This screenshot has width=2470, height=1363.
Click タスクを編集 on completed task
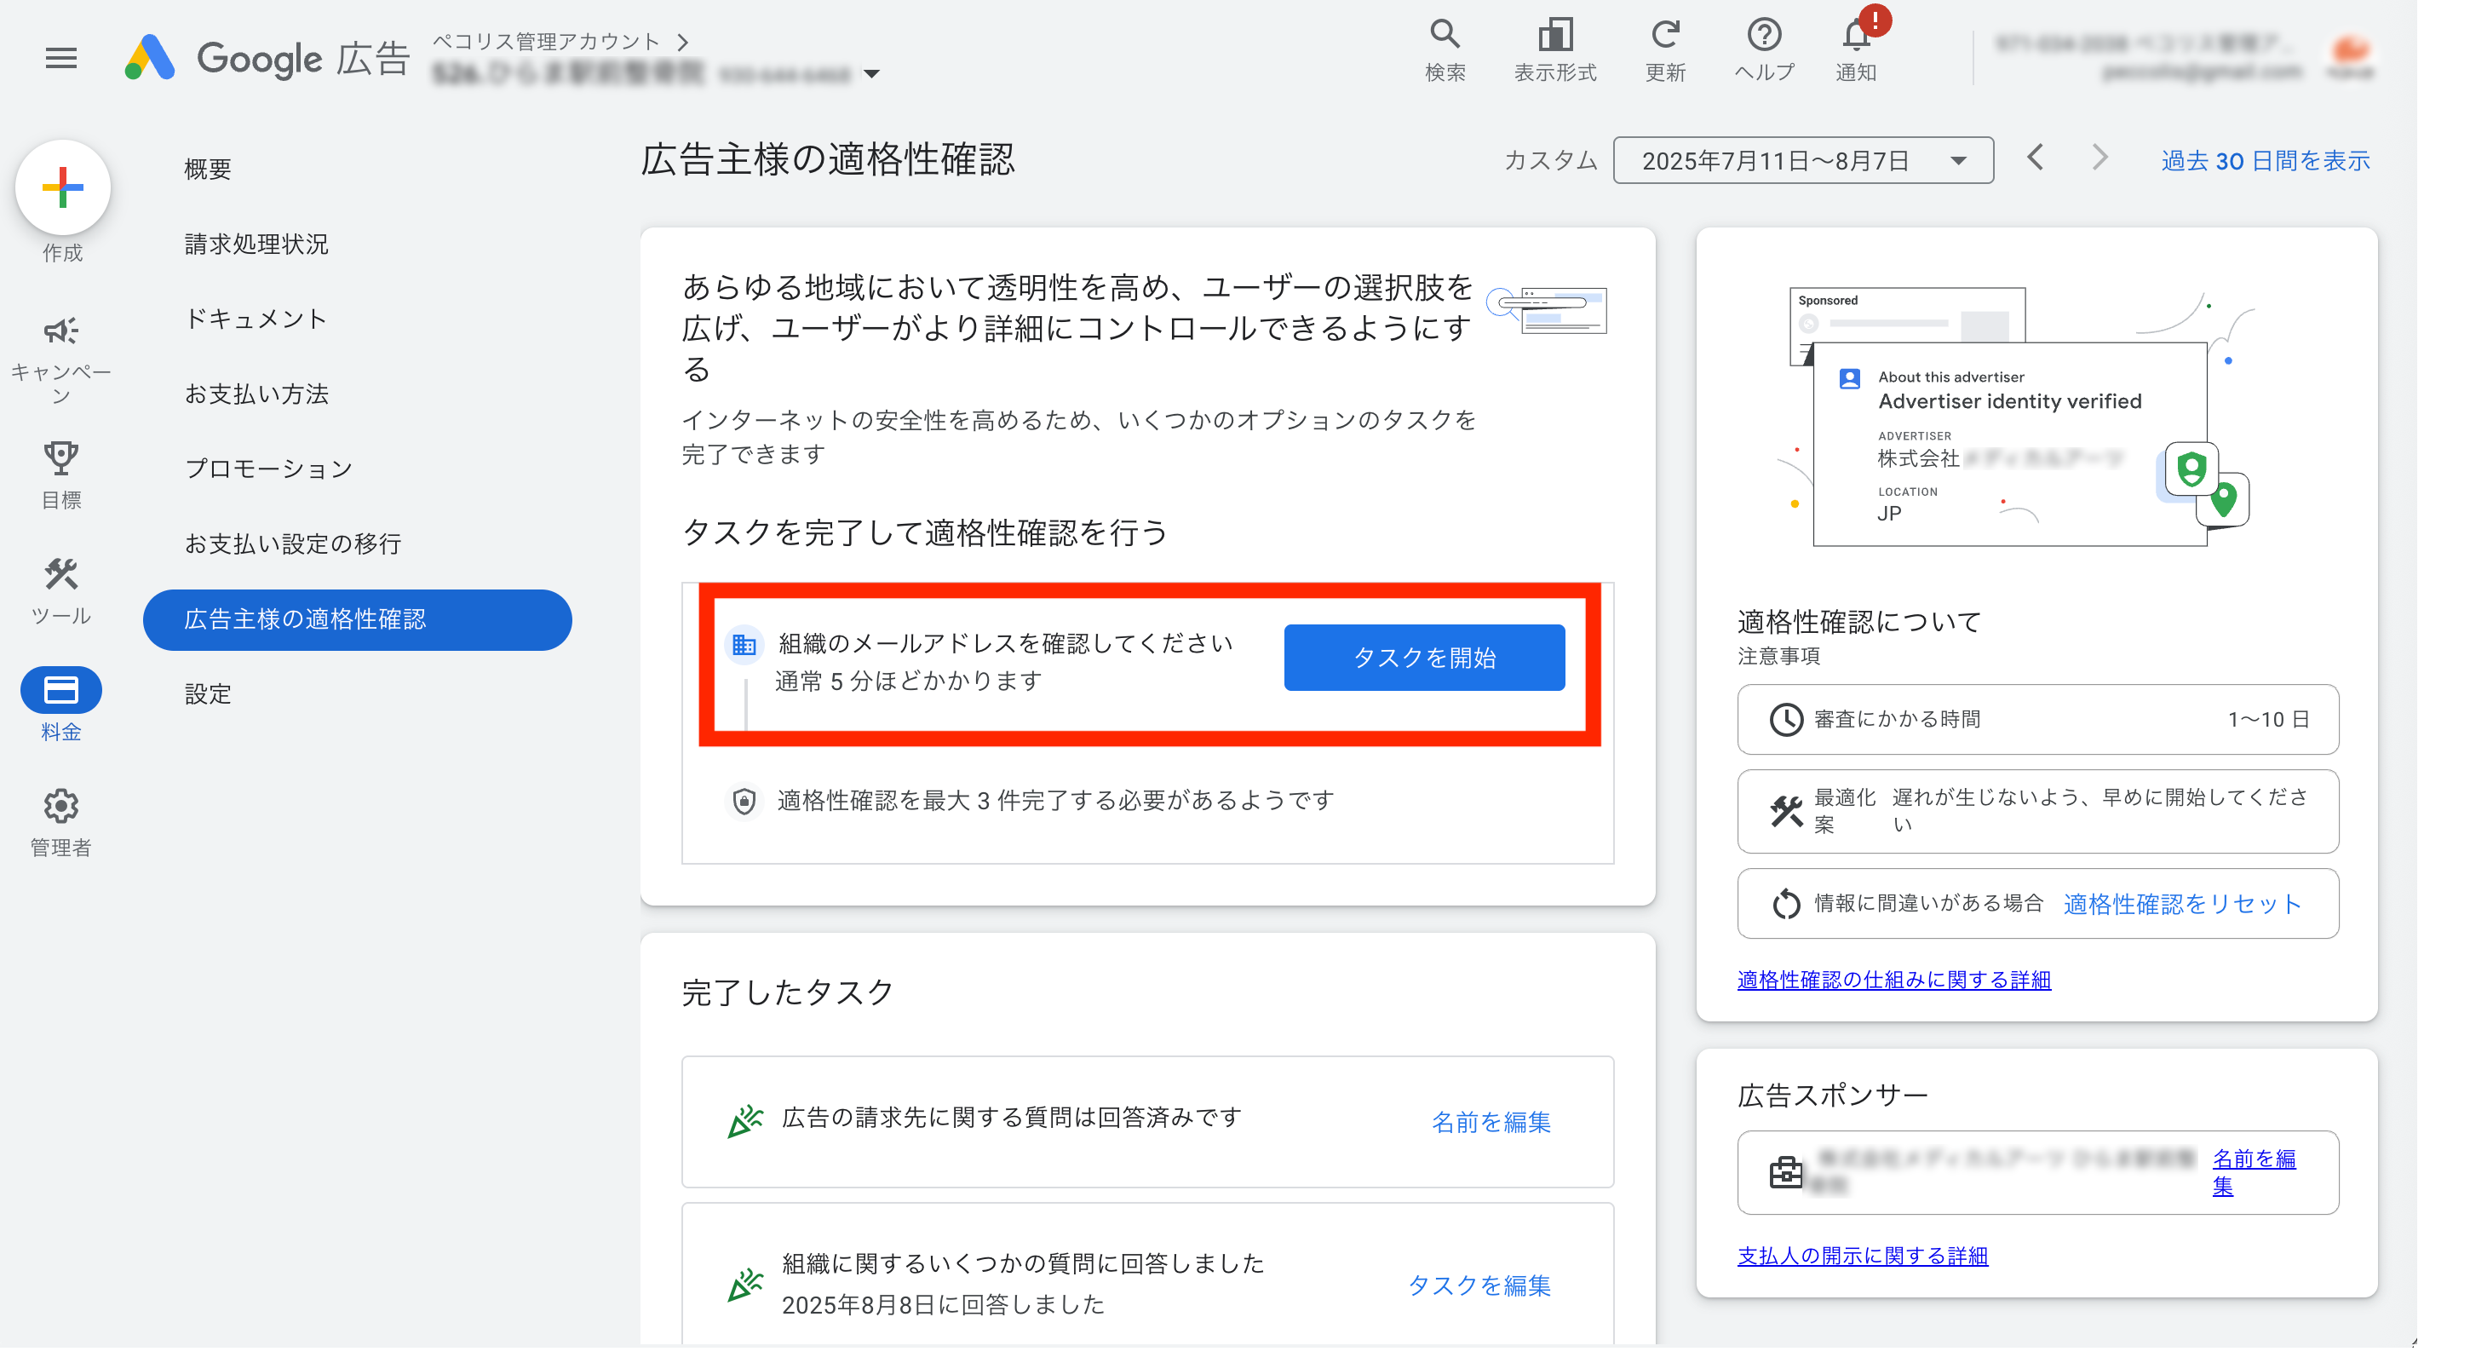pyautogui.click(x=1478, y=1285)
